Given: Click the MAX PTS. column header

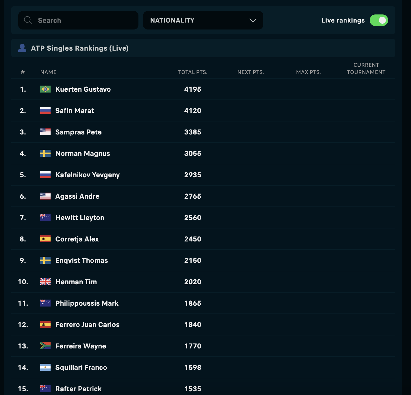Looking at the screenshot, I should [308, 72].
